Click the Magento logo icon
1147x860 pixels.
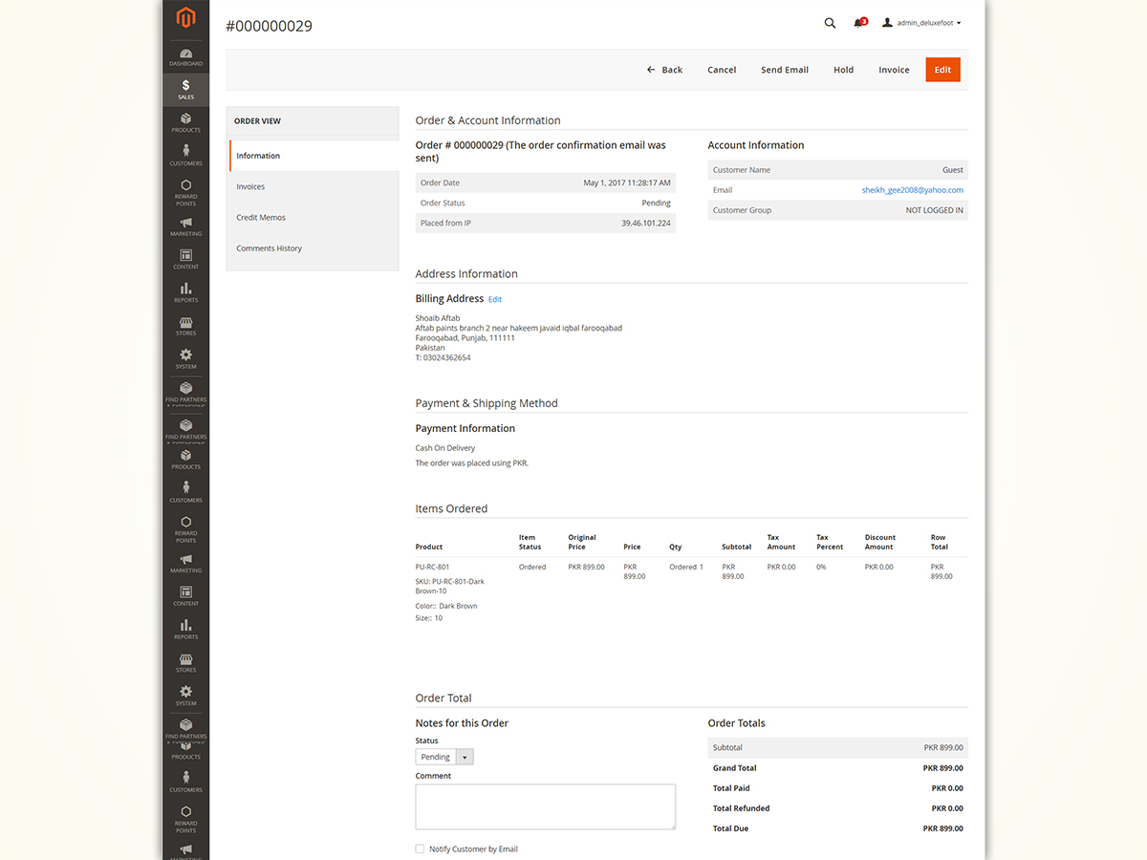185,17
